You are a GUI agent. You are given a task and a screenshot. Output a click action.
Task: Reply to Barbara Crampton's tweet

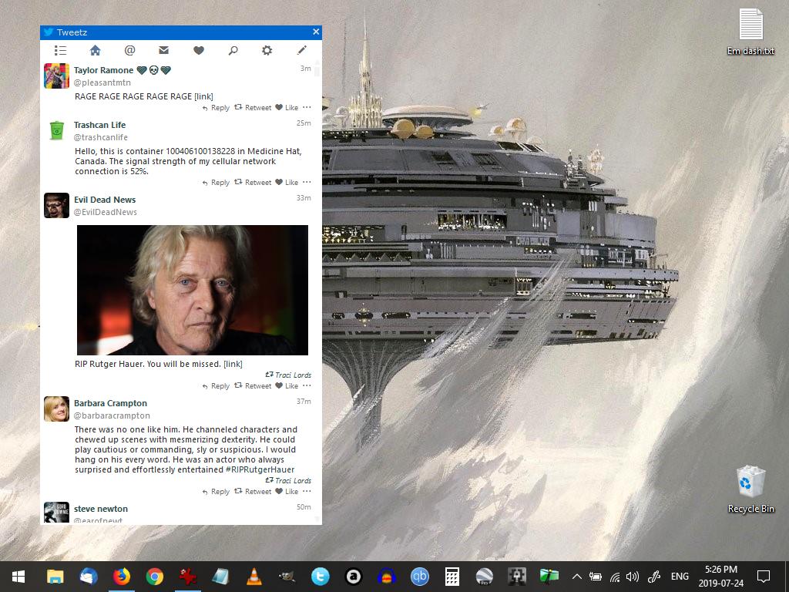coord(216,492)
